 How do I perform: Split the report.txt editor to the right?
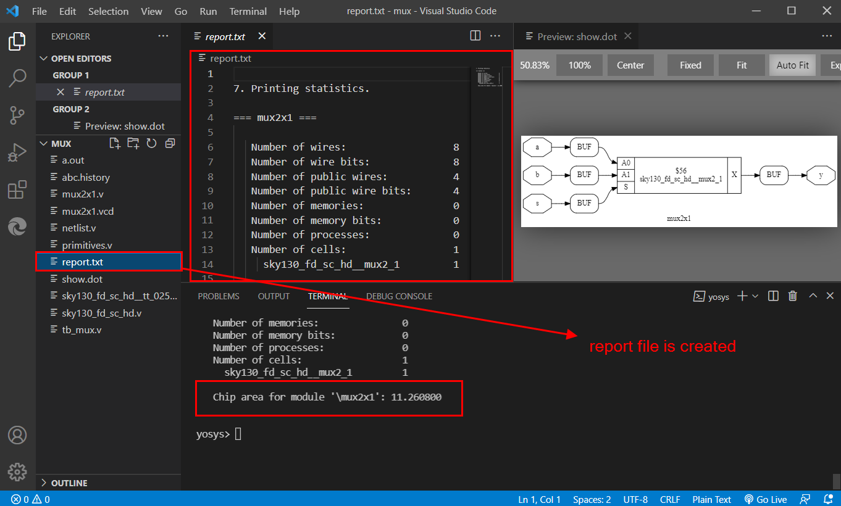[x=475, y=36]
